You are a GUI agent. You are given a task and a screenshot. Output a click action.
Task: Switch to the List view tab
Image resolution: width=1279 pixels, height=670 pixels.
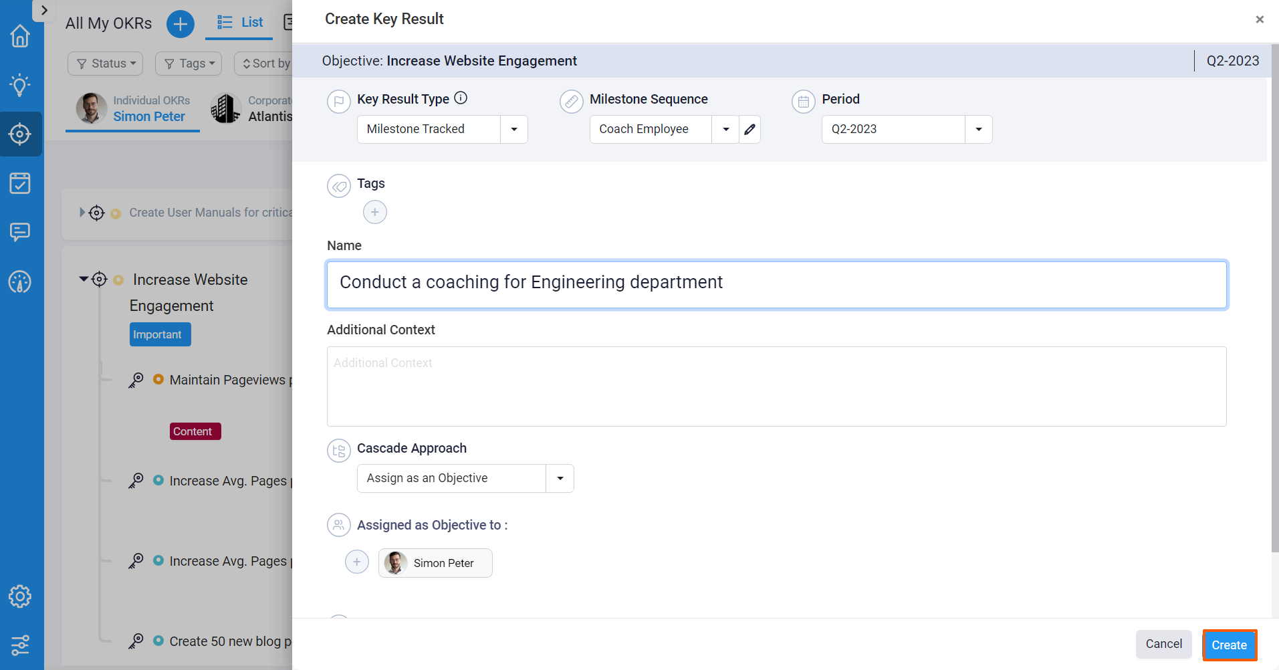240,22
